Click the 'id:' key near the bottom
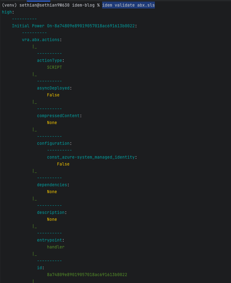The width and height of the screenshot is (231, 283). (x=40, y=268)
